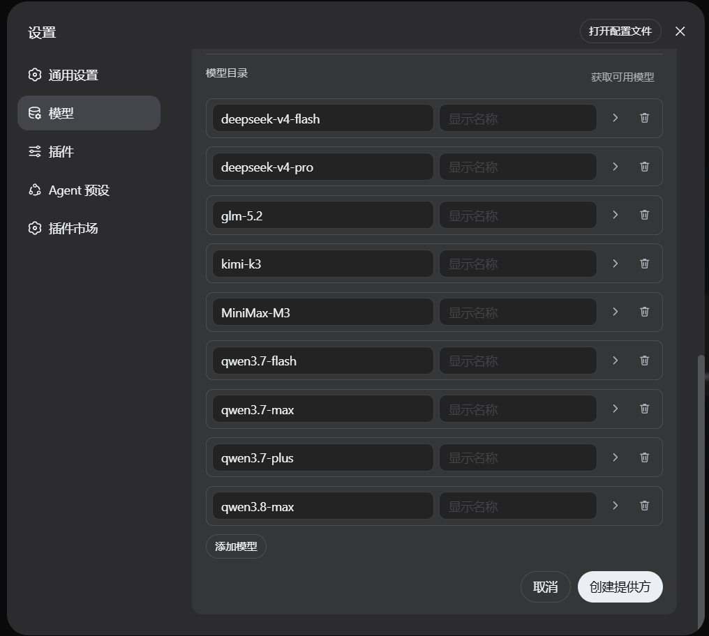
Task: Click the deepseek-v4-flash model ID field
Action: coord(323,119)
